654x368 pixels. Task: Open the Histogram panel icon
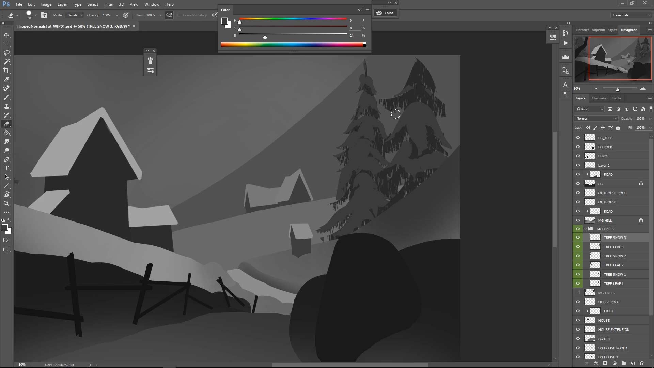[565, 57]
